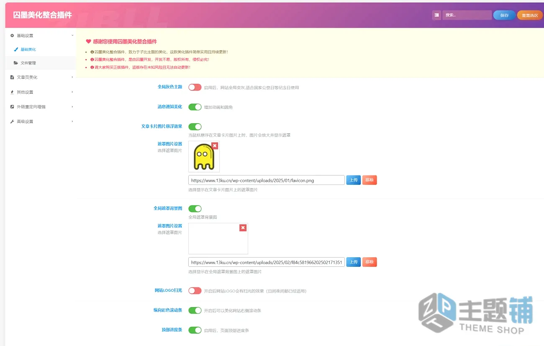Click the gear icon beside 基础设置
This screenshot has height=346, width=544.
pos(12,36)
